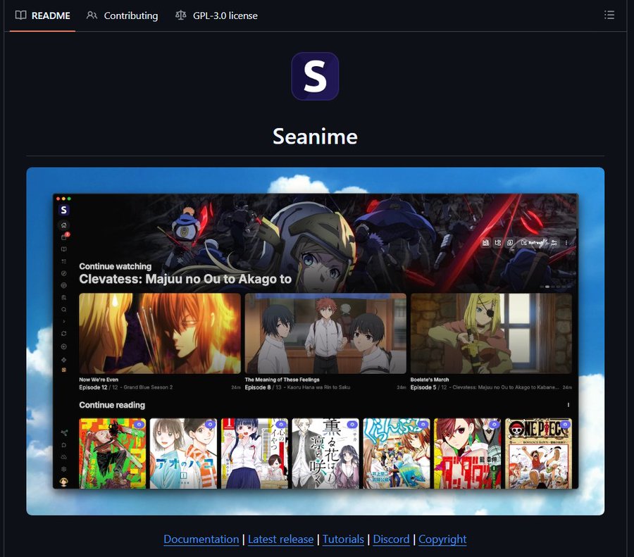This screenshot has height=557, width=634.
Task: Open the Grand Blue manga cover
Action: point(396,453)
